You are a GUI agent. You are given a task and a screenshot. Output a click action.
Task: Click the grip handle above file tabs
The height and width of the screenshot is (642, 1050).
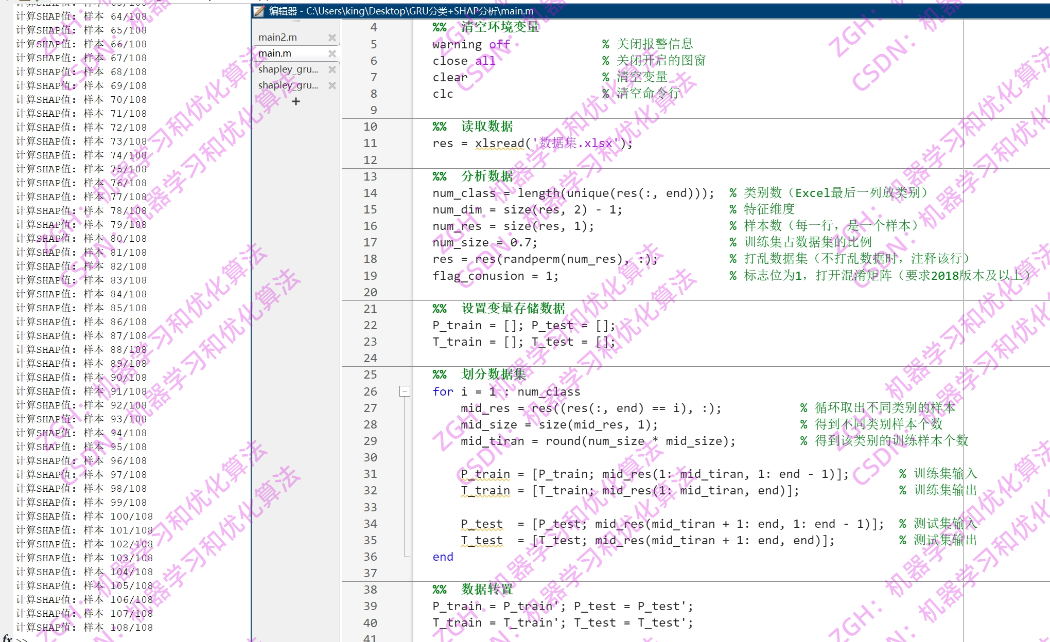coord(295,21)
